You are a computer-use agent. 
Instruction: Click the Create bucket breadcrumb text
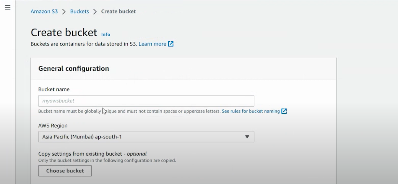tap(118, 11)
